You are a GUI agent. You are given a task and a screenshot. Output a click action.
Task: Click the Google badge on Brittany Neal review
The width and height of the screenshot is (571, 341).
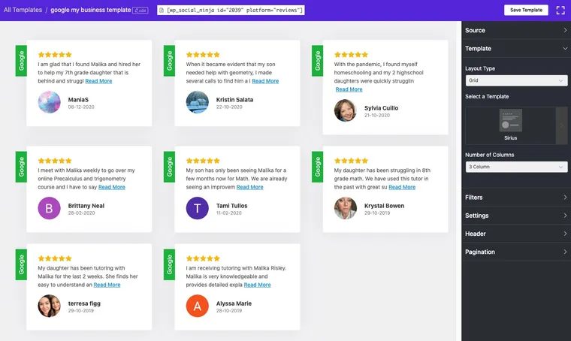coord(21,167)
